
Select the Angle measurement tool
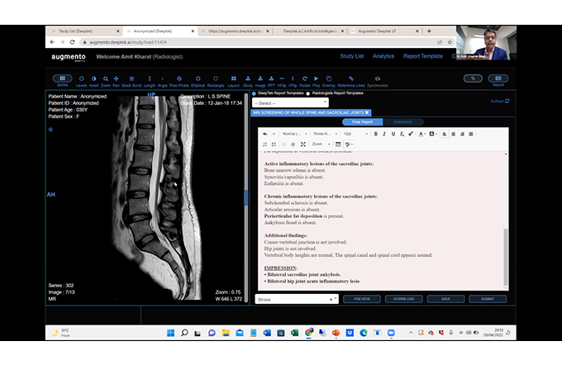click(162, 81)
